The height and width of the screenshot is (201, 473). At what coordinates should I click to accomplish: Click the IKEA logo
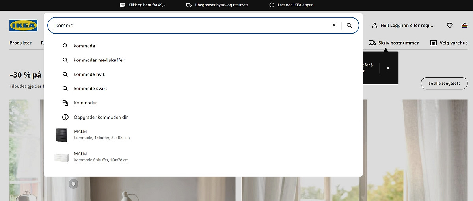[x=23, y=26]
